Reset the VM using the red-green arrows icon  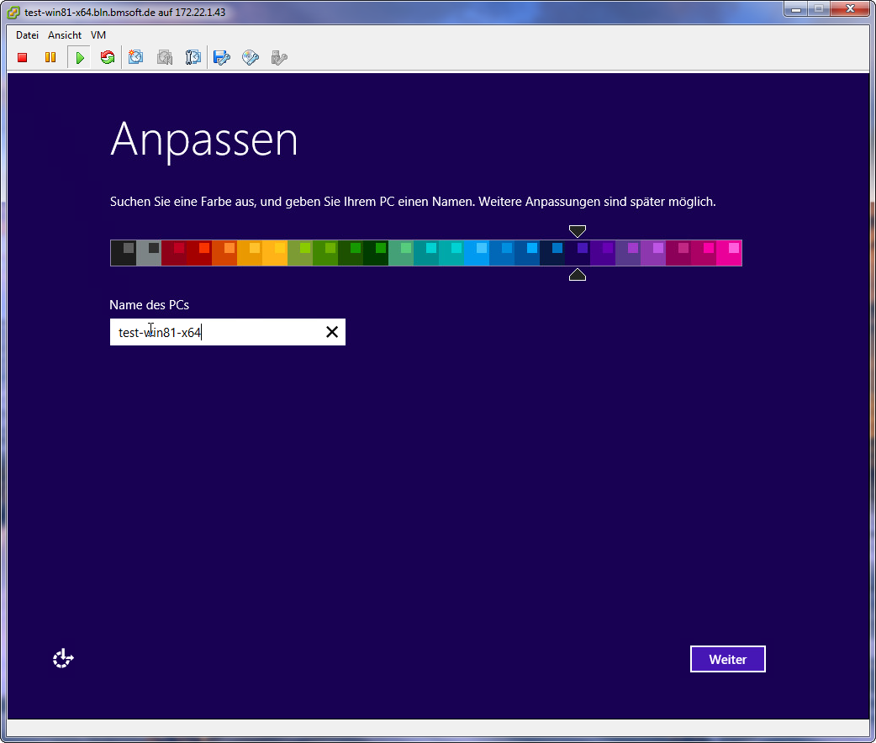pyautogui.click(x=108, y=57)
